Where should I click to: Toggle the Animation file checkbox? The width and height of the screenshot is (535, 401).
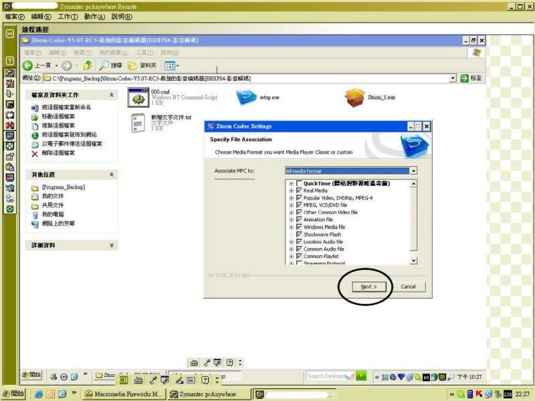pos(299,220)
